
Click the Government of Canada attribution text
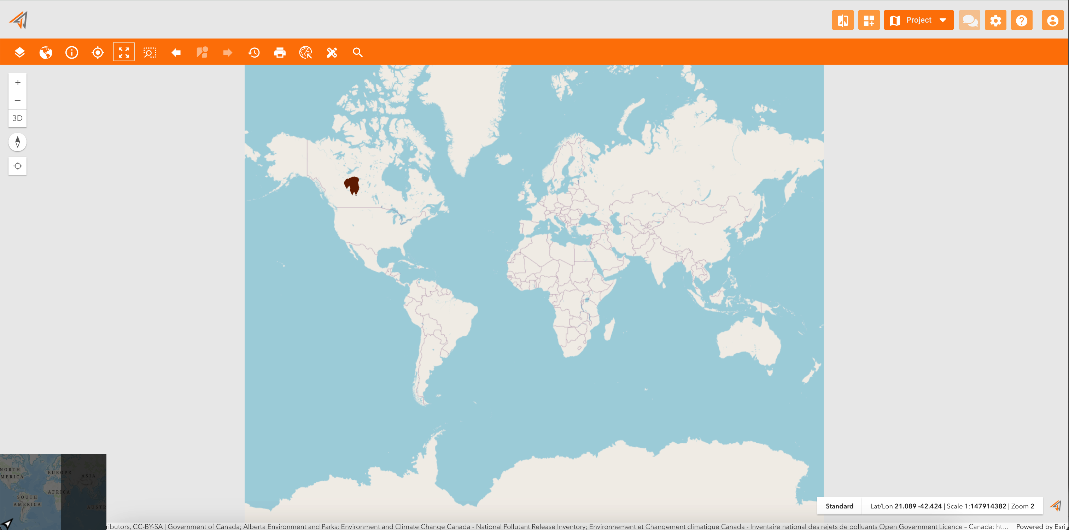point(204,526)
